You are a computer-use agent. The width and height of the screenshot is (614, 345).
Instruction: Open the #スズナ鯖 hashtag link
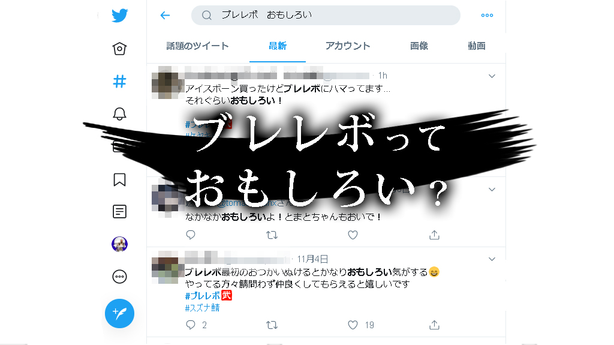202,308
